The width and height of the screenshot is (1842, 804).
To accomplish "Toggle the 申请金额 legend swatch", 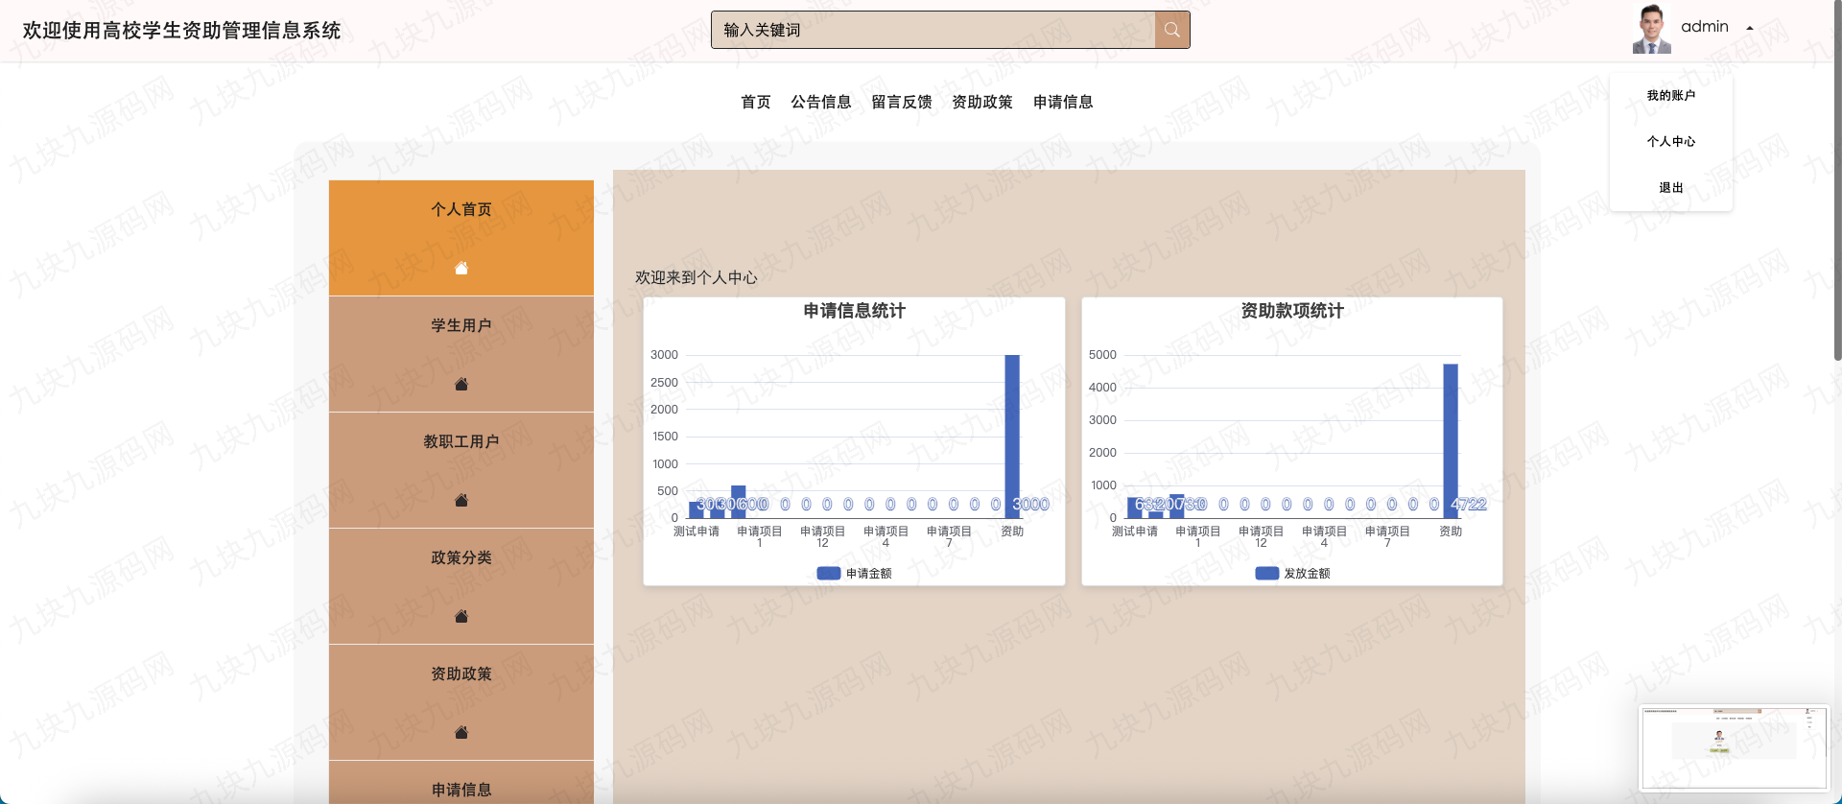I will tap(829, 573).
